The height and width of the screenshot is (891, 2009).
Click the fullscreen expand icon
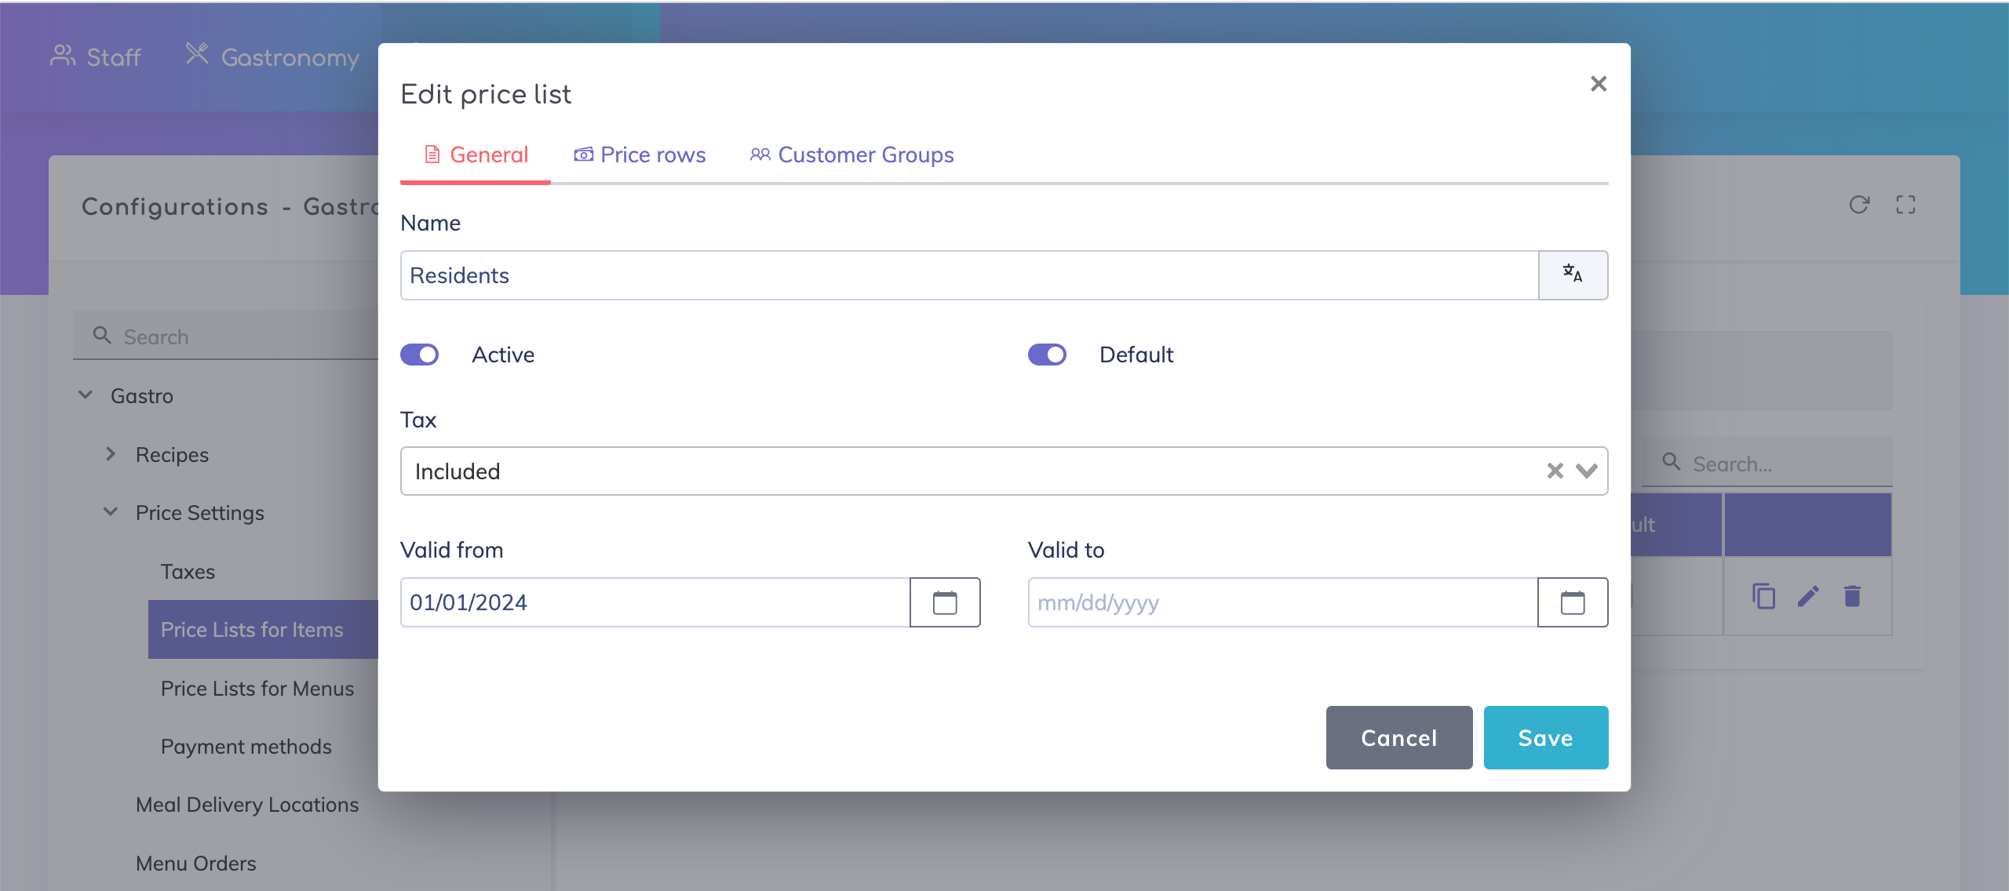point(1905,205)
